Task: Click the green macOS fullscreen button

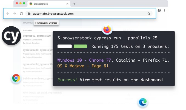Action: pos(24,3)
